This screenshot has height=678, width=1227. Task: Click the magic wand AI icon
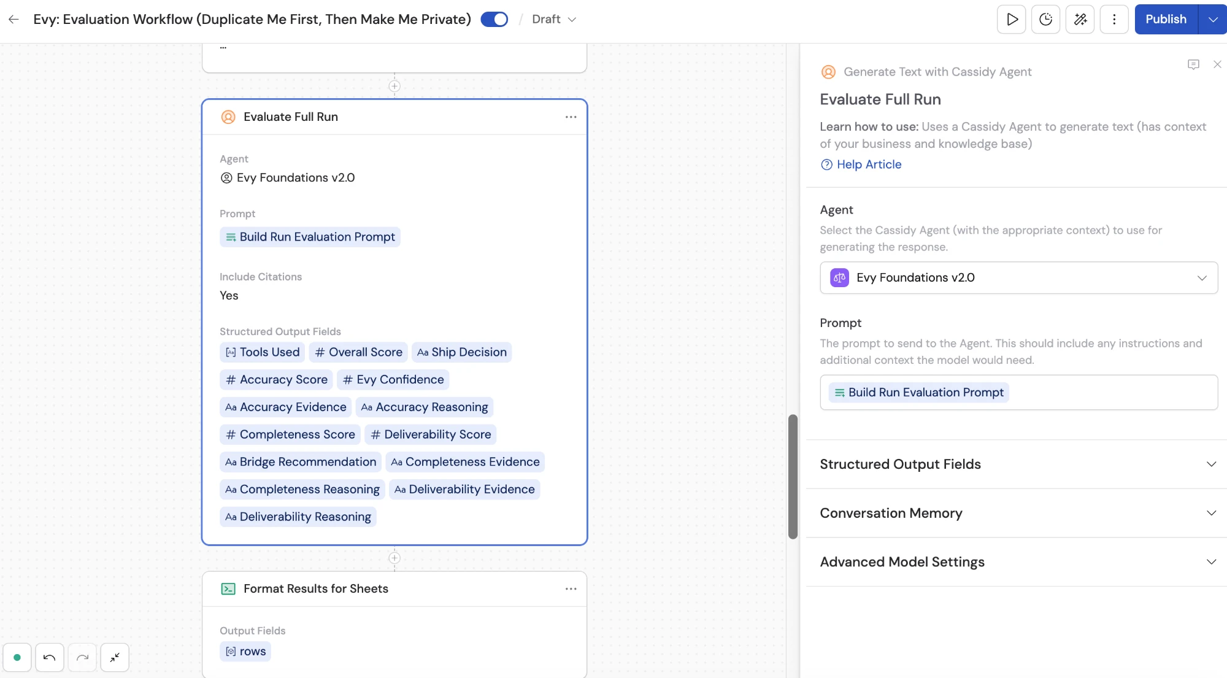tap(1080, 19)
